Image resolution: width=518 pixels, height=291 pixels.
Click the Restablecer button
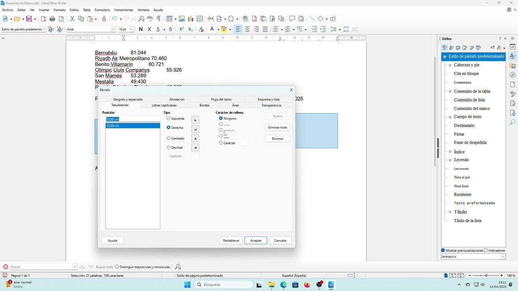pos(231,240)
